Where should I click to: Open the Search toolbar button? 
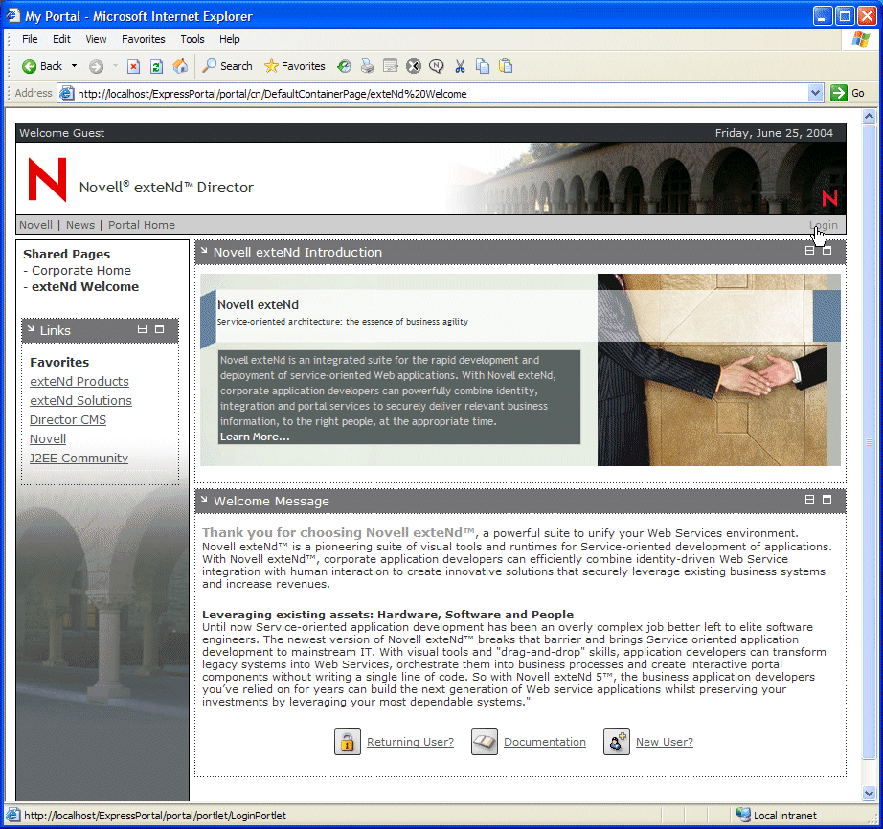coord(228,66)
